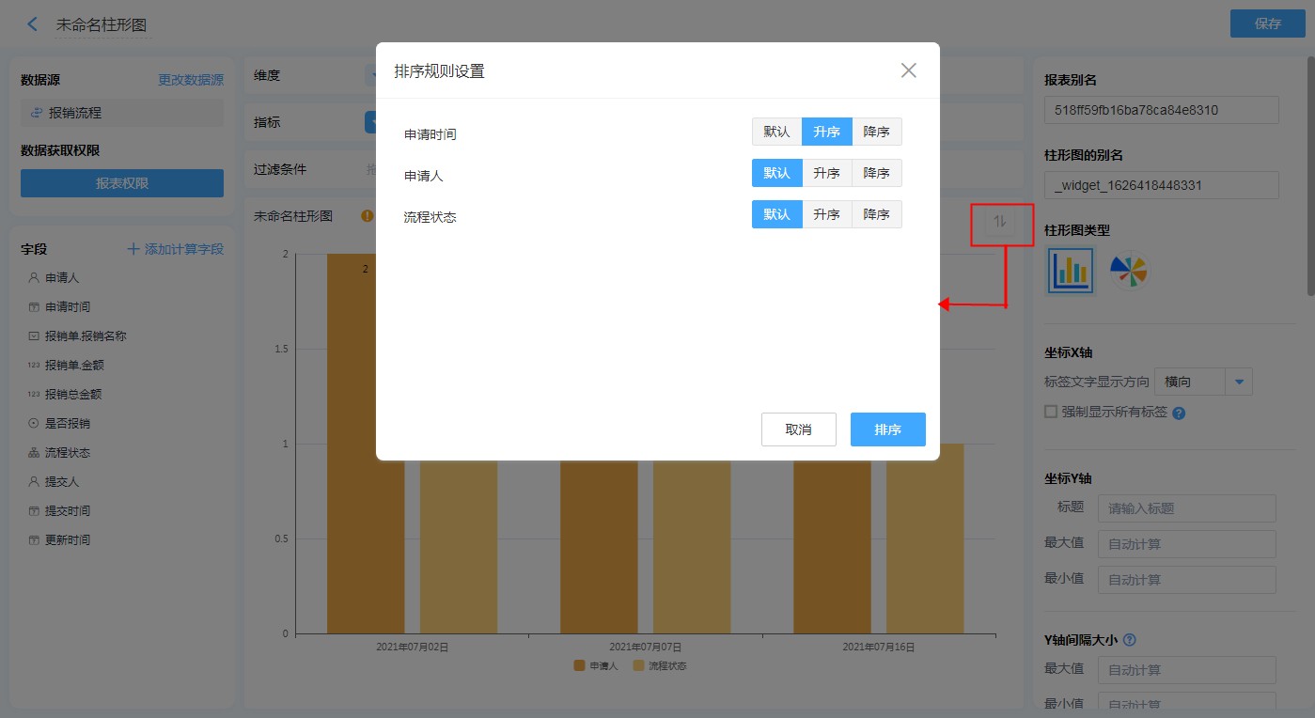This screenshot has width=1315, height=718.
Task: Click the back arrow icon
Action: point(33,24)
